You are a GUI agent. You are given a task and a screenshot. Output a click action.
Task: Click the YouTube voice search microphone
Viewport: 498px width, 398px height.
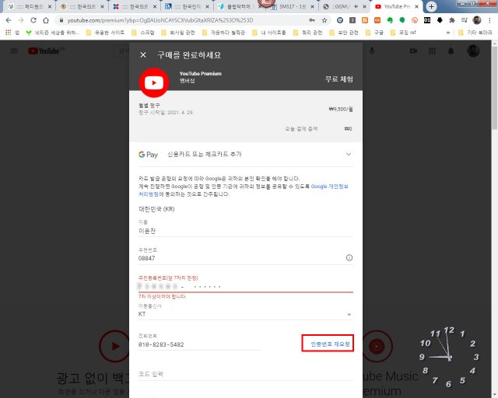[x=372, y=51]
